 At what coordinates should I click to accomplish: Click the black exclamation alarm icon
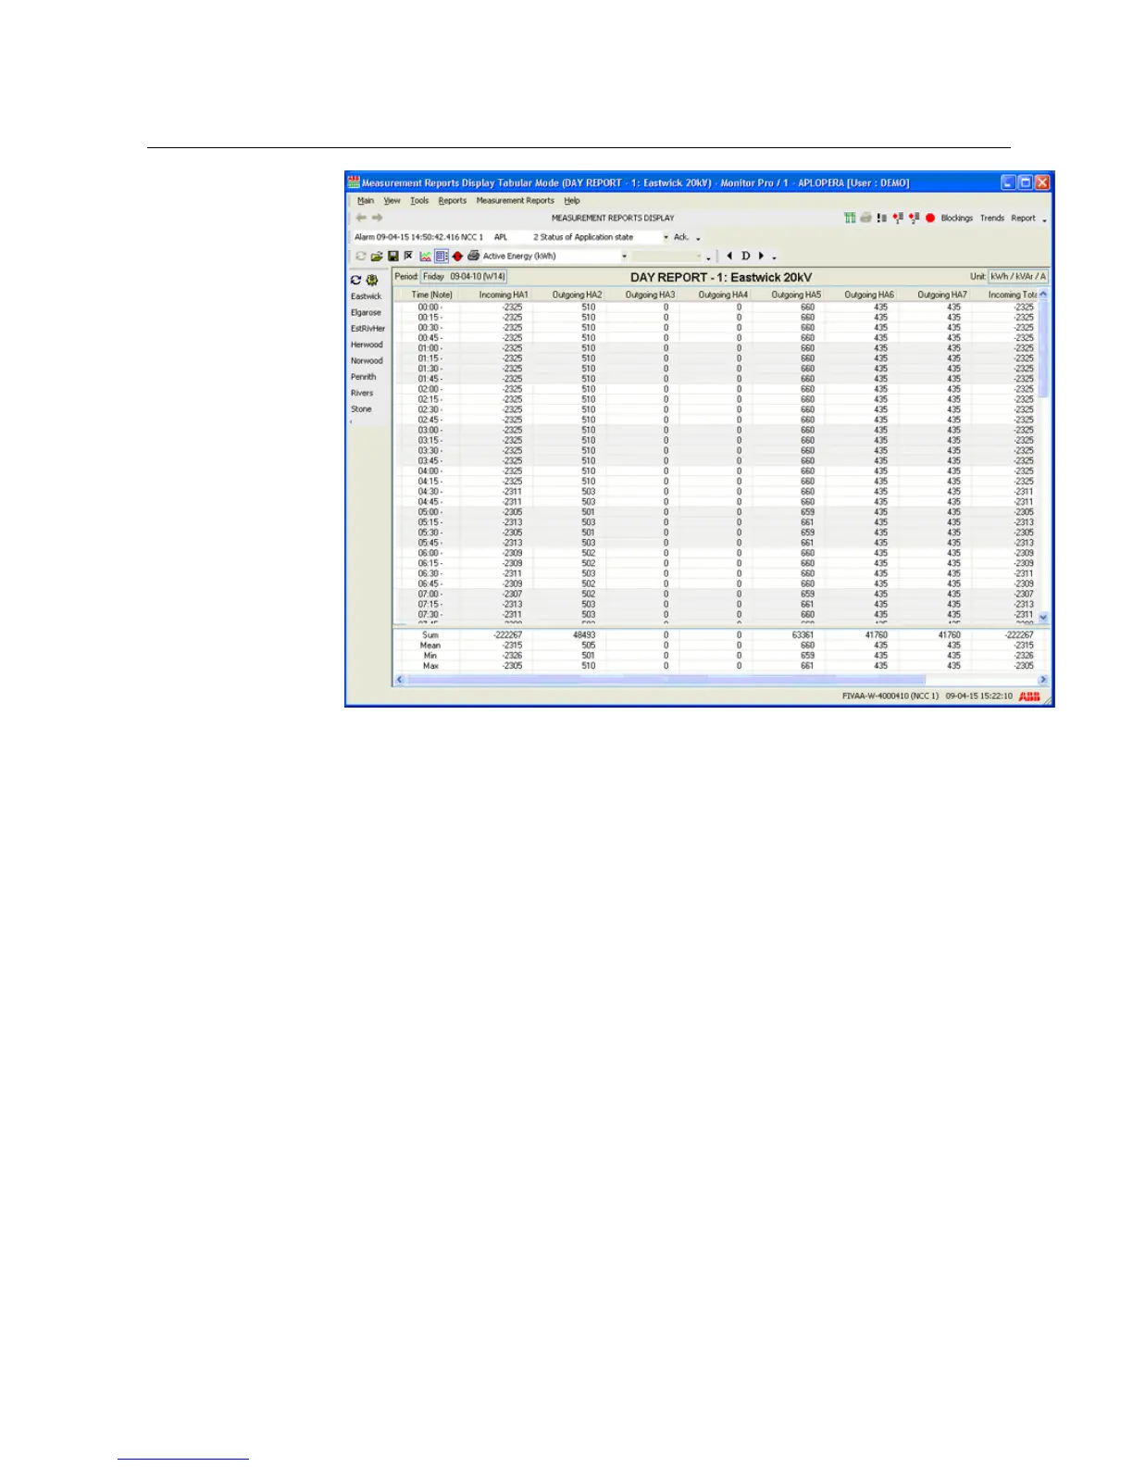click(x=881, y=218)
